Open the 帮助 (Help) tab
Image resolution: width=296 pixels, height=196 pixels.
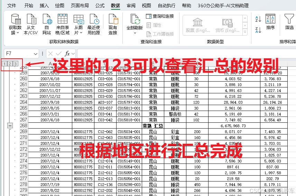click(x=186, y=6)
